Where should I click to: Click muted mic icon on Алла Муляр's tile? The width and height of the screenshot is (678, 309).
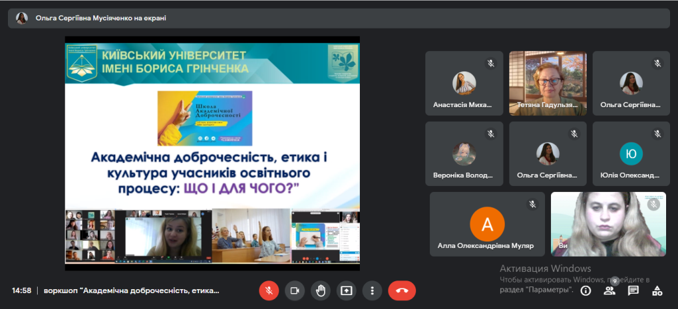click(x=532, y=204)
